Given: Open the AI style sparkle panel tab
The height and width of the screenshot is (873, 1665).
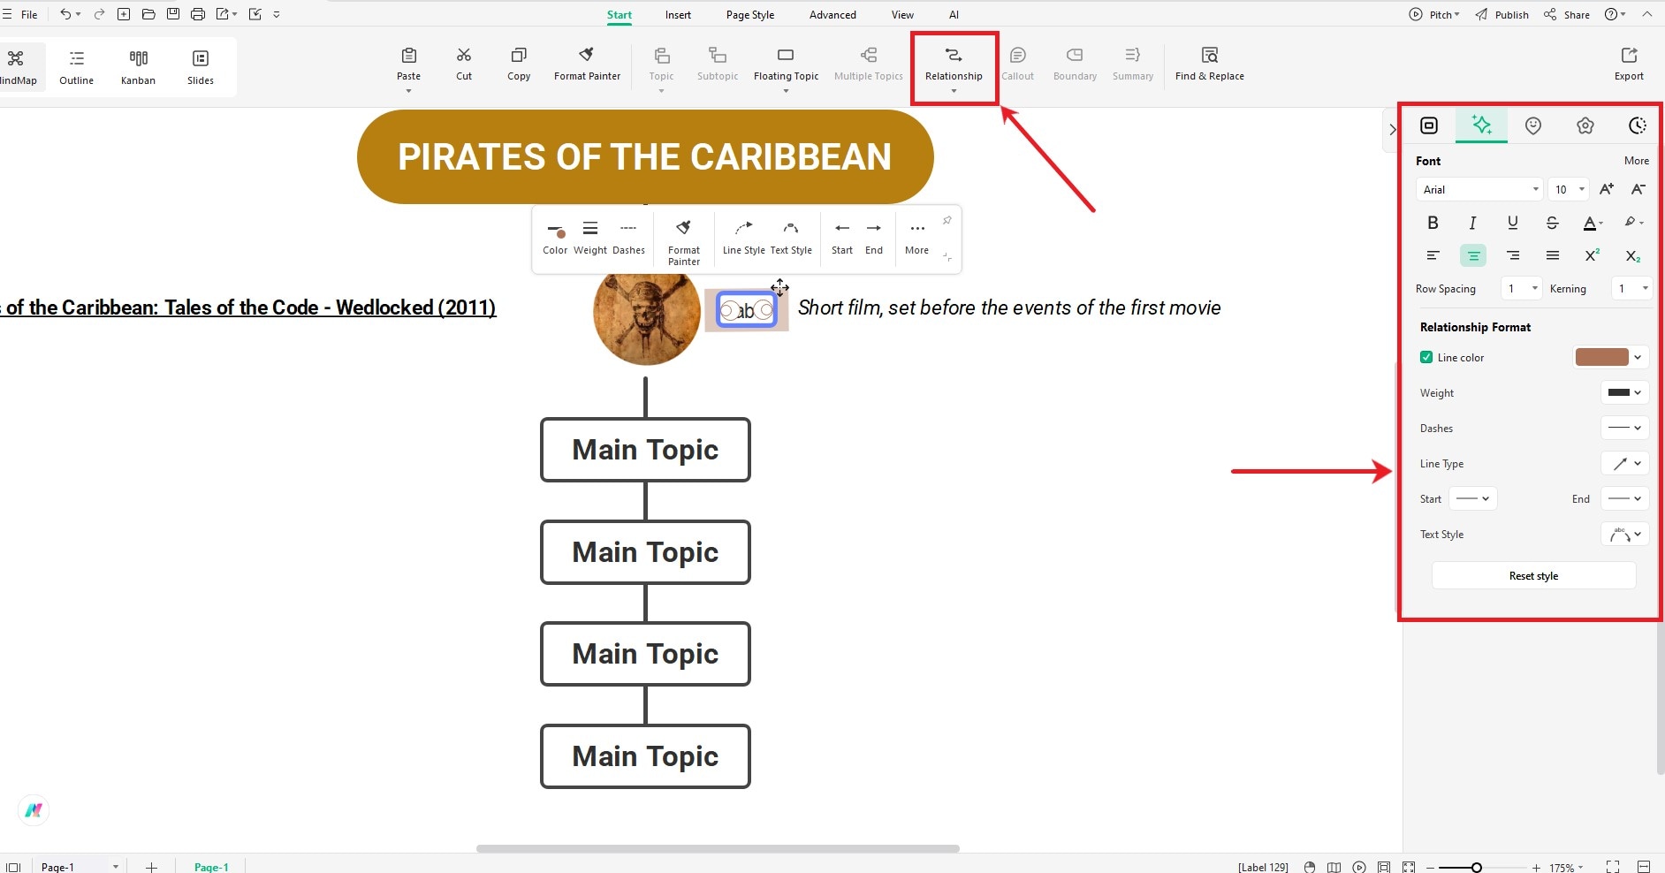Looking at the screenshot, I should (1482, 125).
